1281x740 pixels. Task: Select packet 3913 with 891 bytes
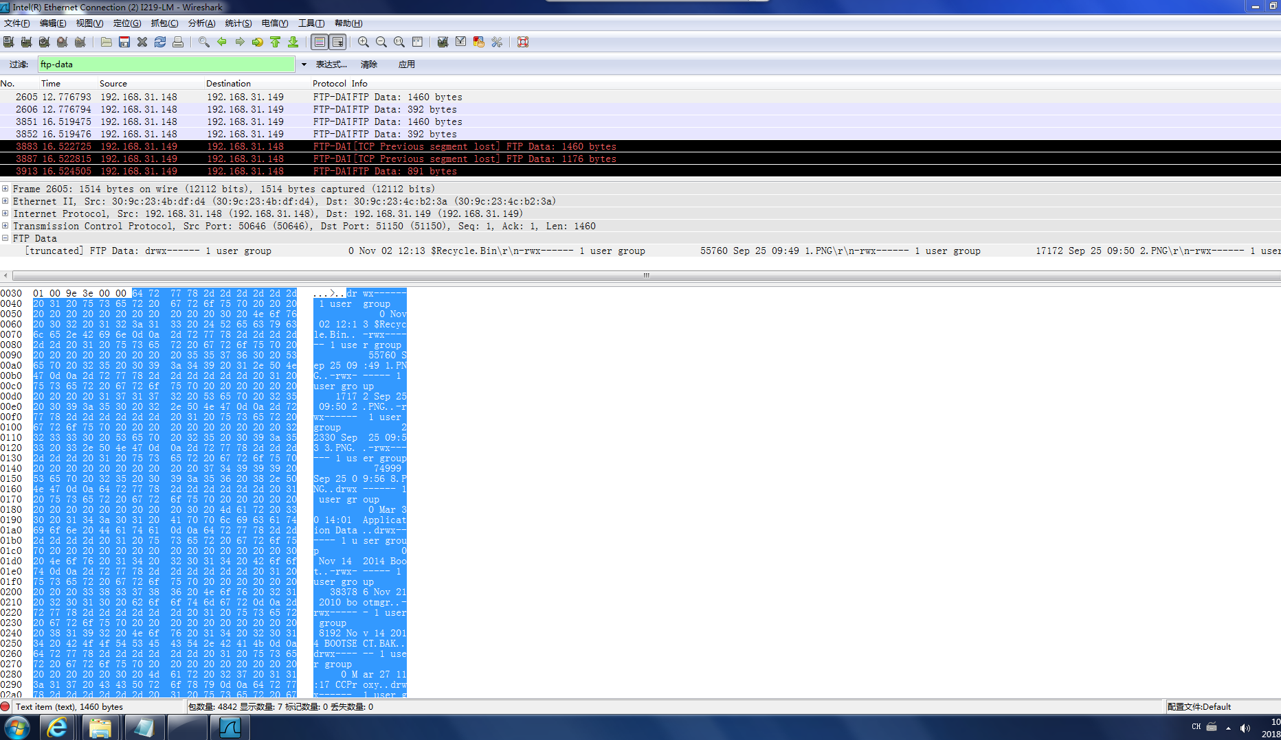coord(640,171)
